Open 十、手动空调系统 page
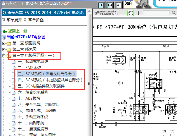Viewport: 177px width, 136px height. point(33,117)
